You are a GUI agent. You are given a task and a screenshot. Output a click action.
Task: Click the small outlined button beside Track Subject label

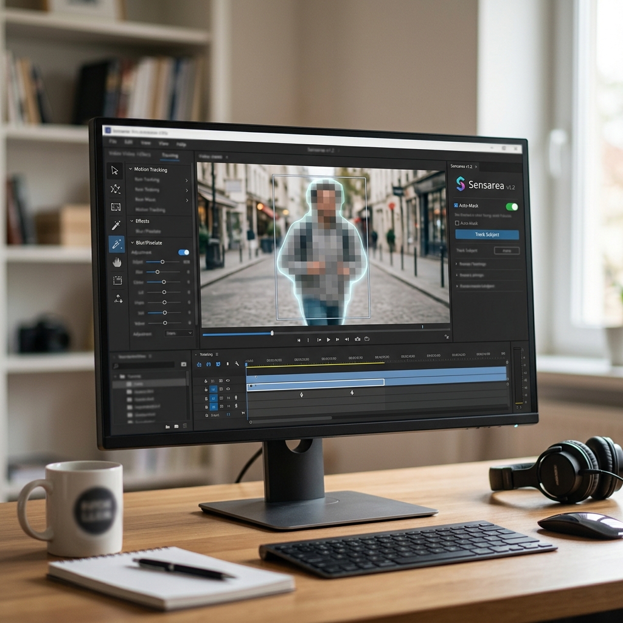507,251
